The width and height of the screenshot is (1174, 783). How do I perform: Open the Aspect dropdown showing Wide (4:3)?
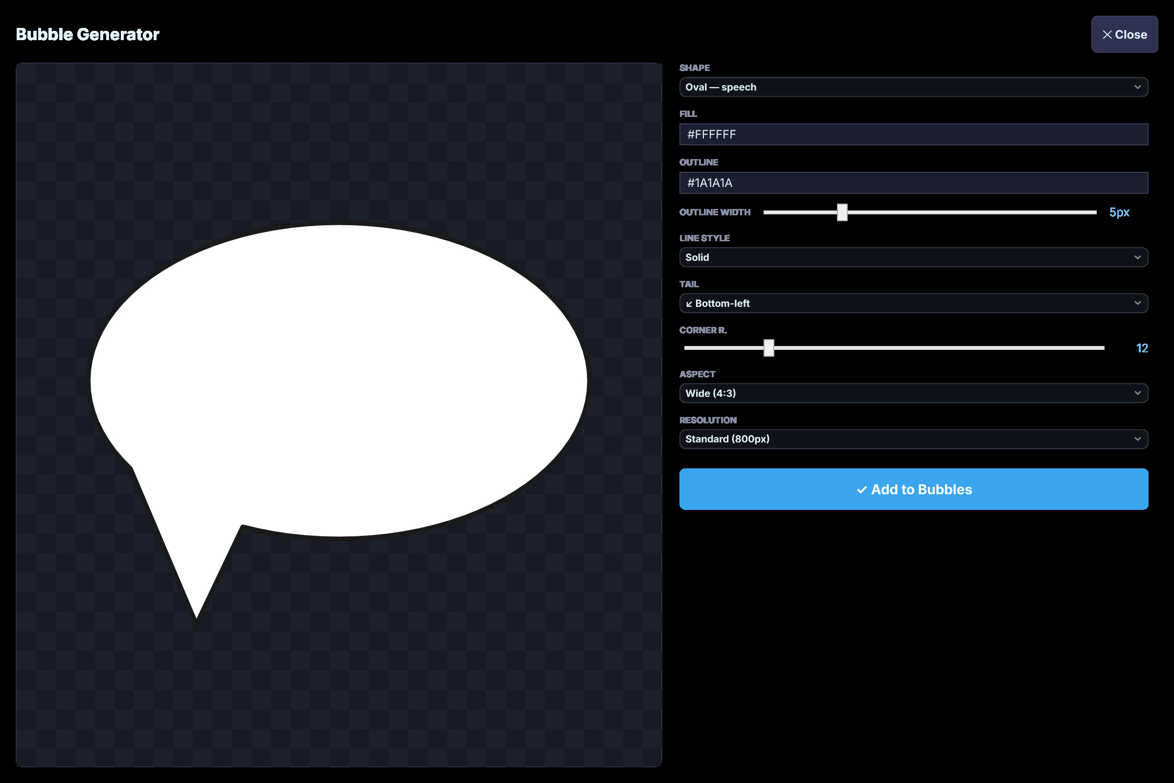click(913, 393)
